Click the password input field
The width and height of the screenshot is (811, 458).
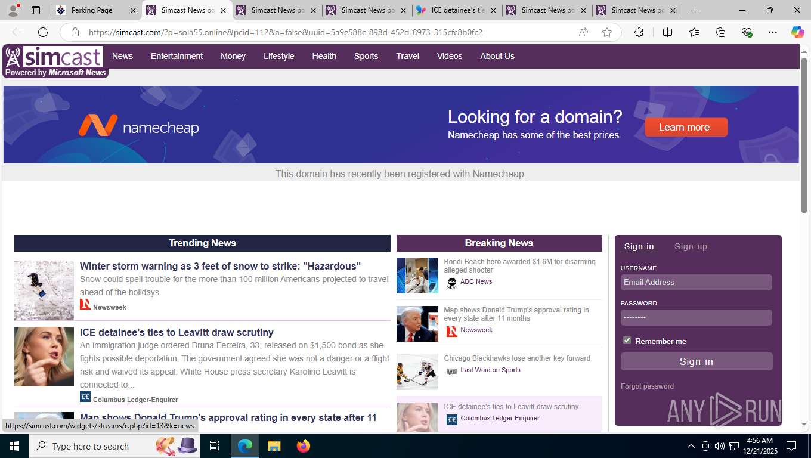(697, 318)
